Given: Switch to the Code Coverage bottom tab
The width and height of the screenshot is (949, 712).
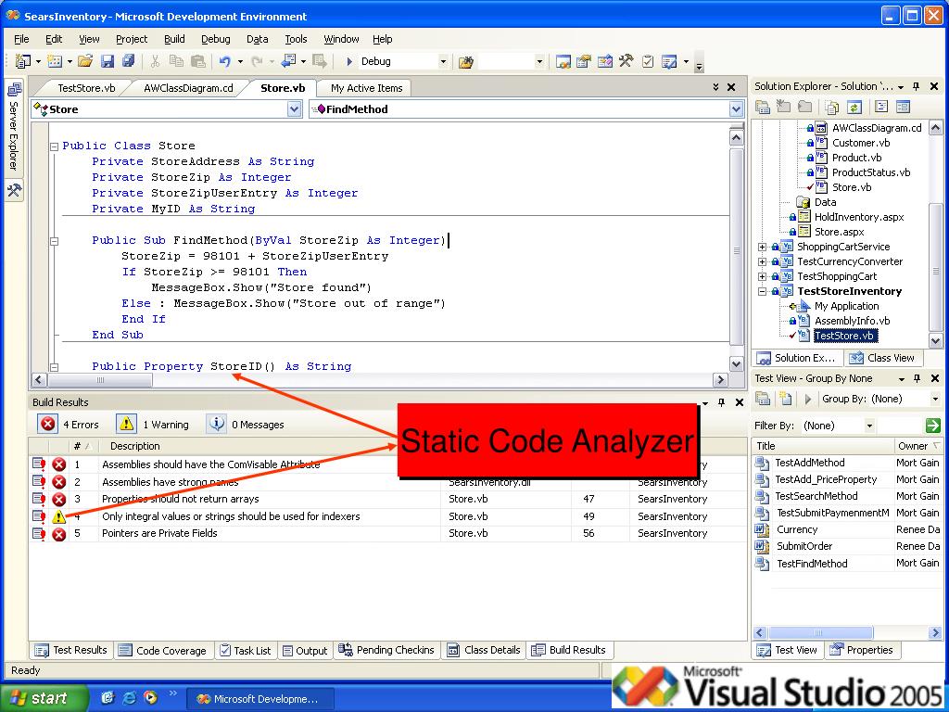Looking at the screenshot, I should click(x=163, y=650).
